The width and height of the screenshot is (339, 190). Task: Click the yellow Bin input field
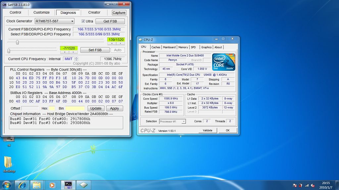(75, 108)
